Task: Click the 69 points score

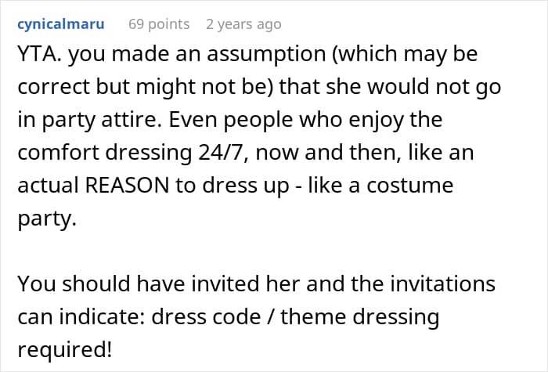Action: 159,24
